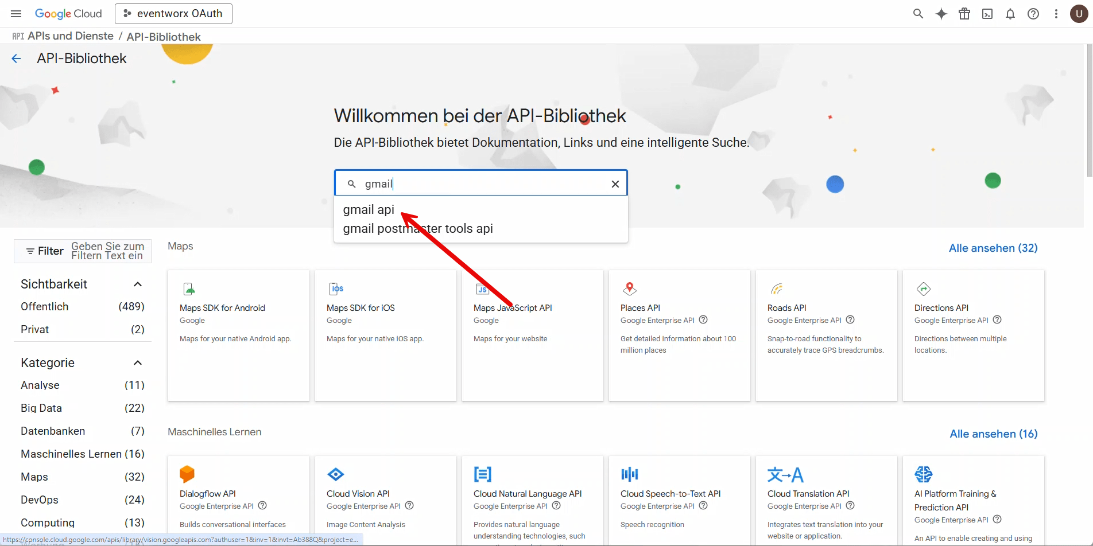Click the AI Platform Training icon

924,474
